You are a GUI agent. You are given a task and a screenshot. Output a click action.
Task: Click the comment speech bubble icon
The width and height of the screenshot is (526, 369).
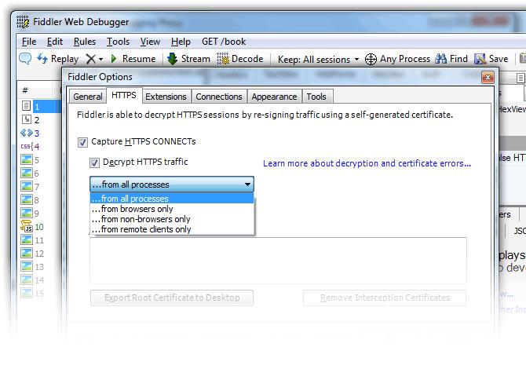pyautogui.click(x=25, y=59)
